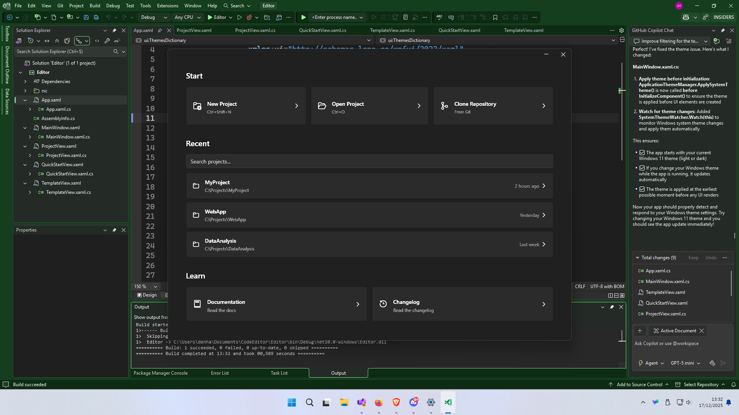Open the GPT-5 mini model picker
The height and width of the screenshot is (415, 739).
click(685, 363)
